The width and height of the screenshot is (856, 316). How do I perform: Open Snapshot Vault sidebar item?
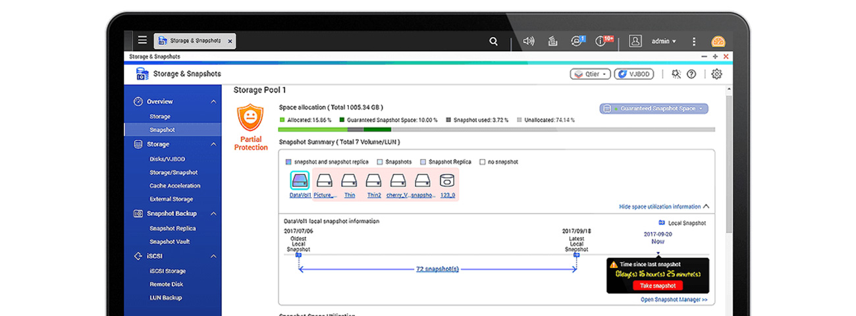(169, 242)
